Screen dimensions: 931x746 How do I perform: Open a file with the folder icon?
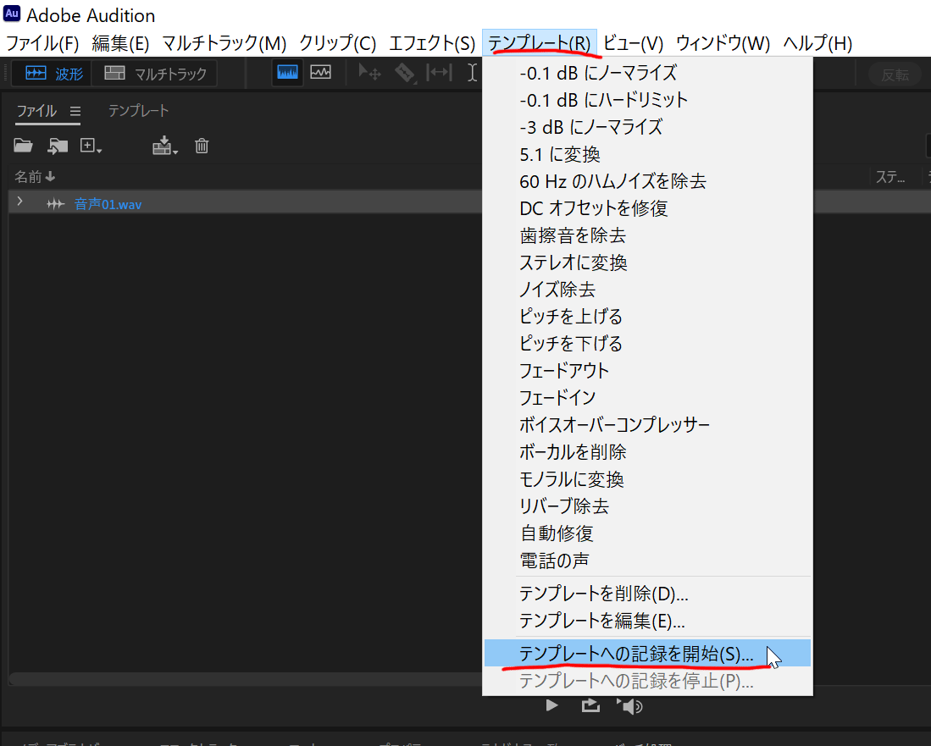tap(23, 146)
